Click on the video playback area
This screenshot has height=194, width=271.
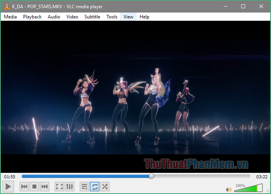pos(135,97)
